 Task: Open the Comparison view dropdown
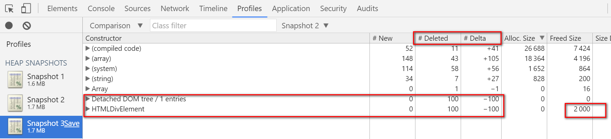[x=116, y=26]
